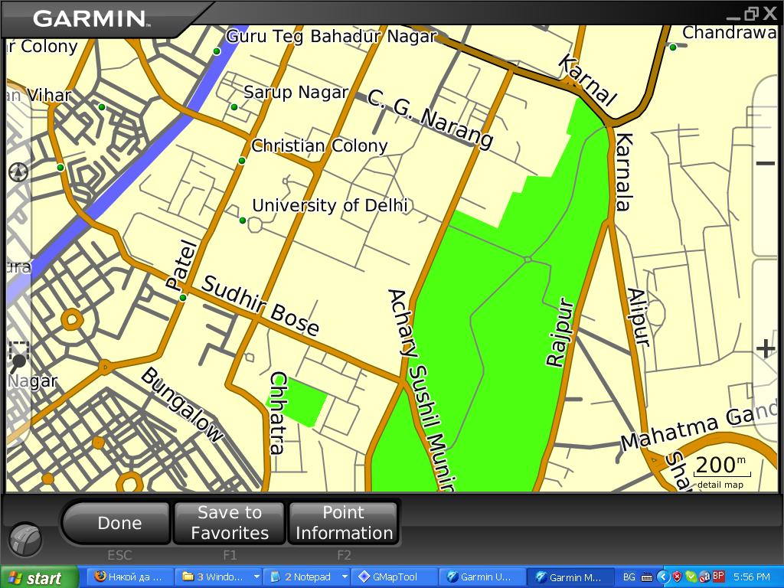784x588 pixels.
Task: Click the C. G. Narang road label
Action: [x=430, y=119]
